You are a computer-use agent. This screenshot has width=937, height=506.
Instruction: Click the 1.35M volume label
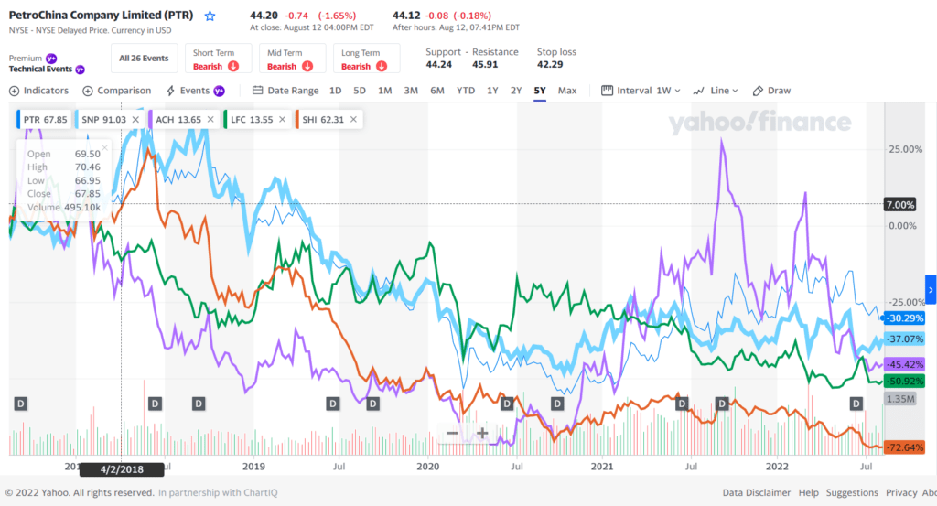coord(900,399)
